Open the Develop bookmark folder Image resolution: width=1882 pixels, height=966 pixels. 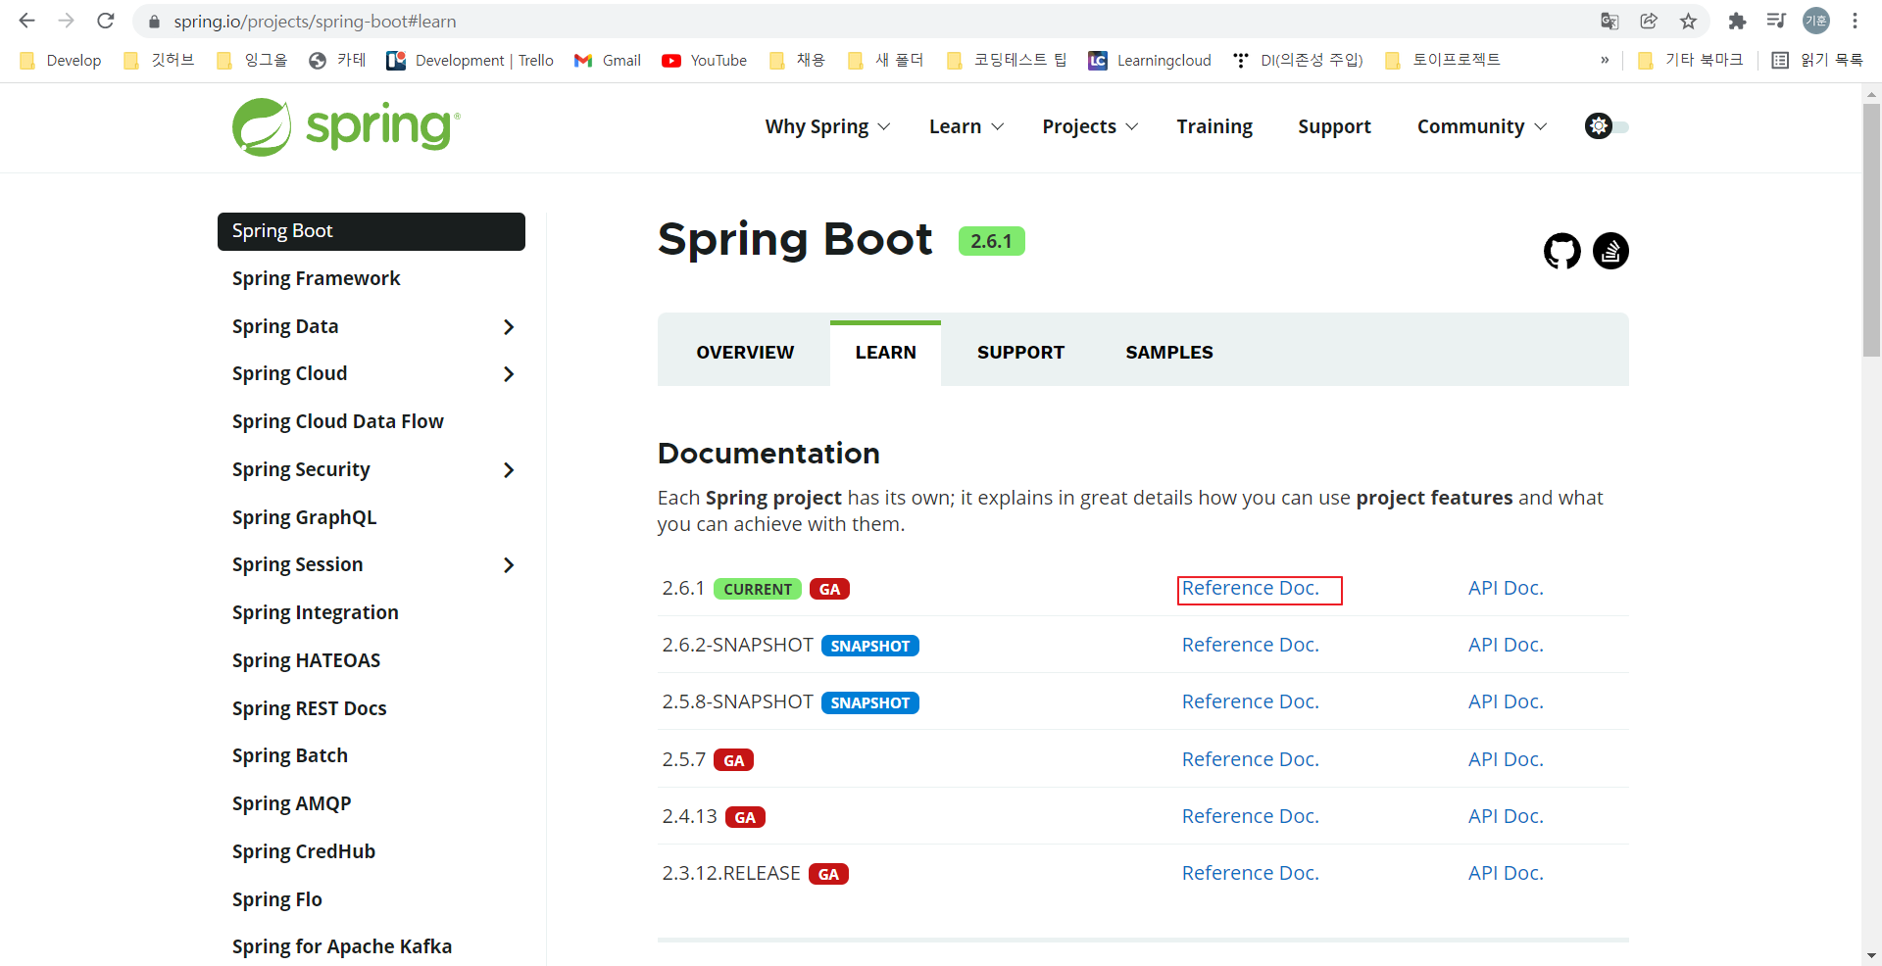click(x=61, y=61)
